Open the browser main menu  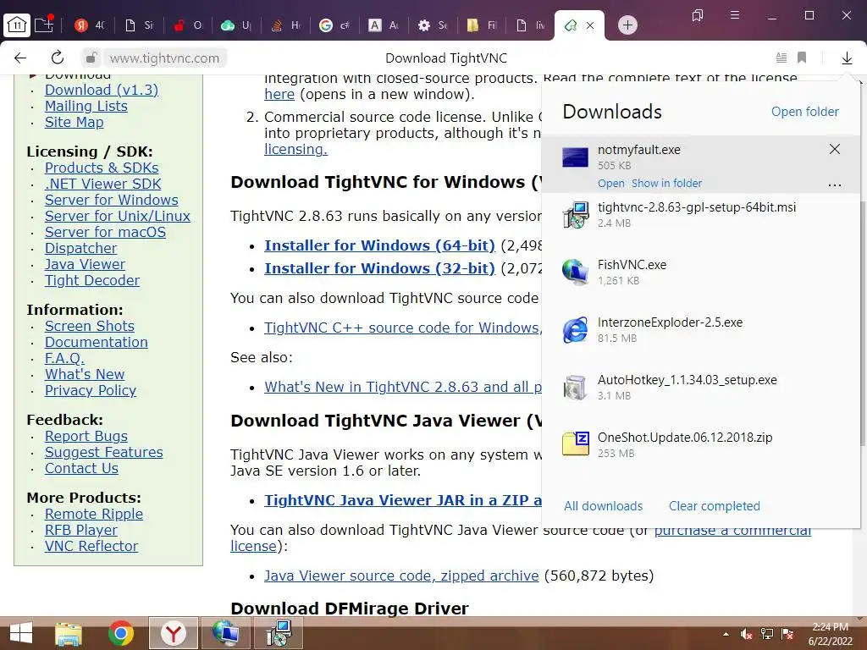pos(734,15)
